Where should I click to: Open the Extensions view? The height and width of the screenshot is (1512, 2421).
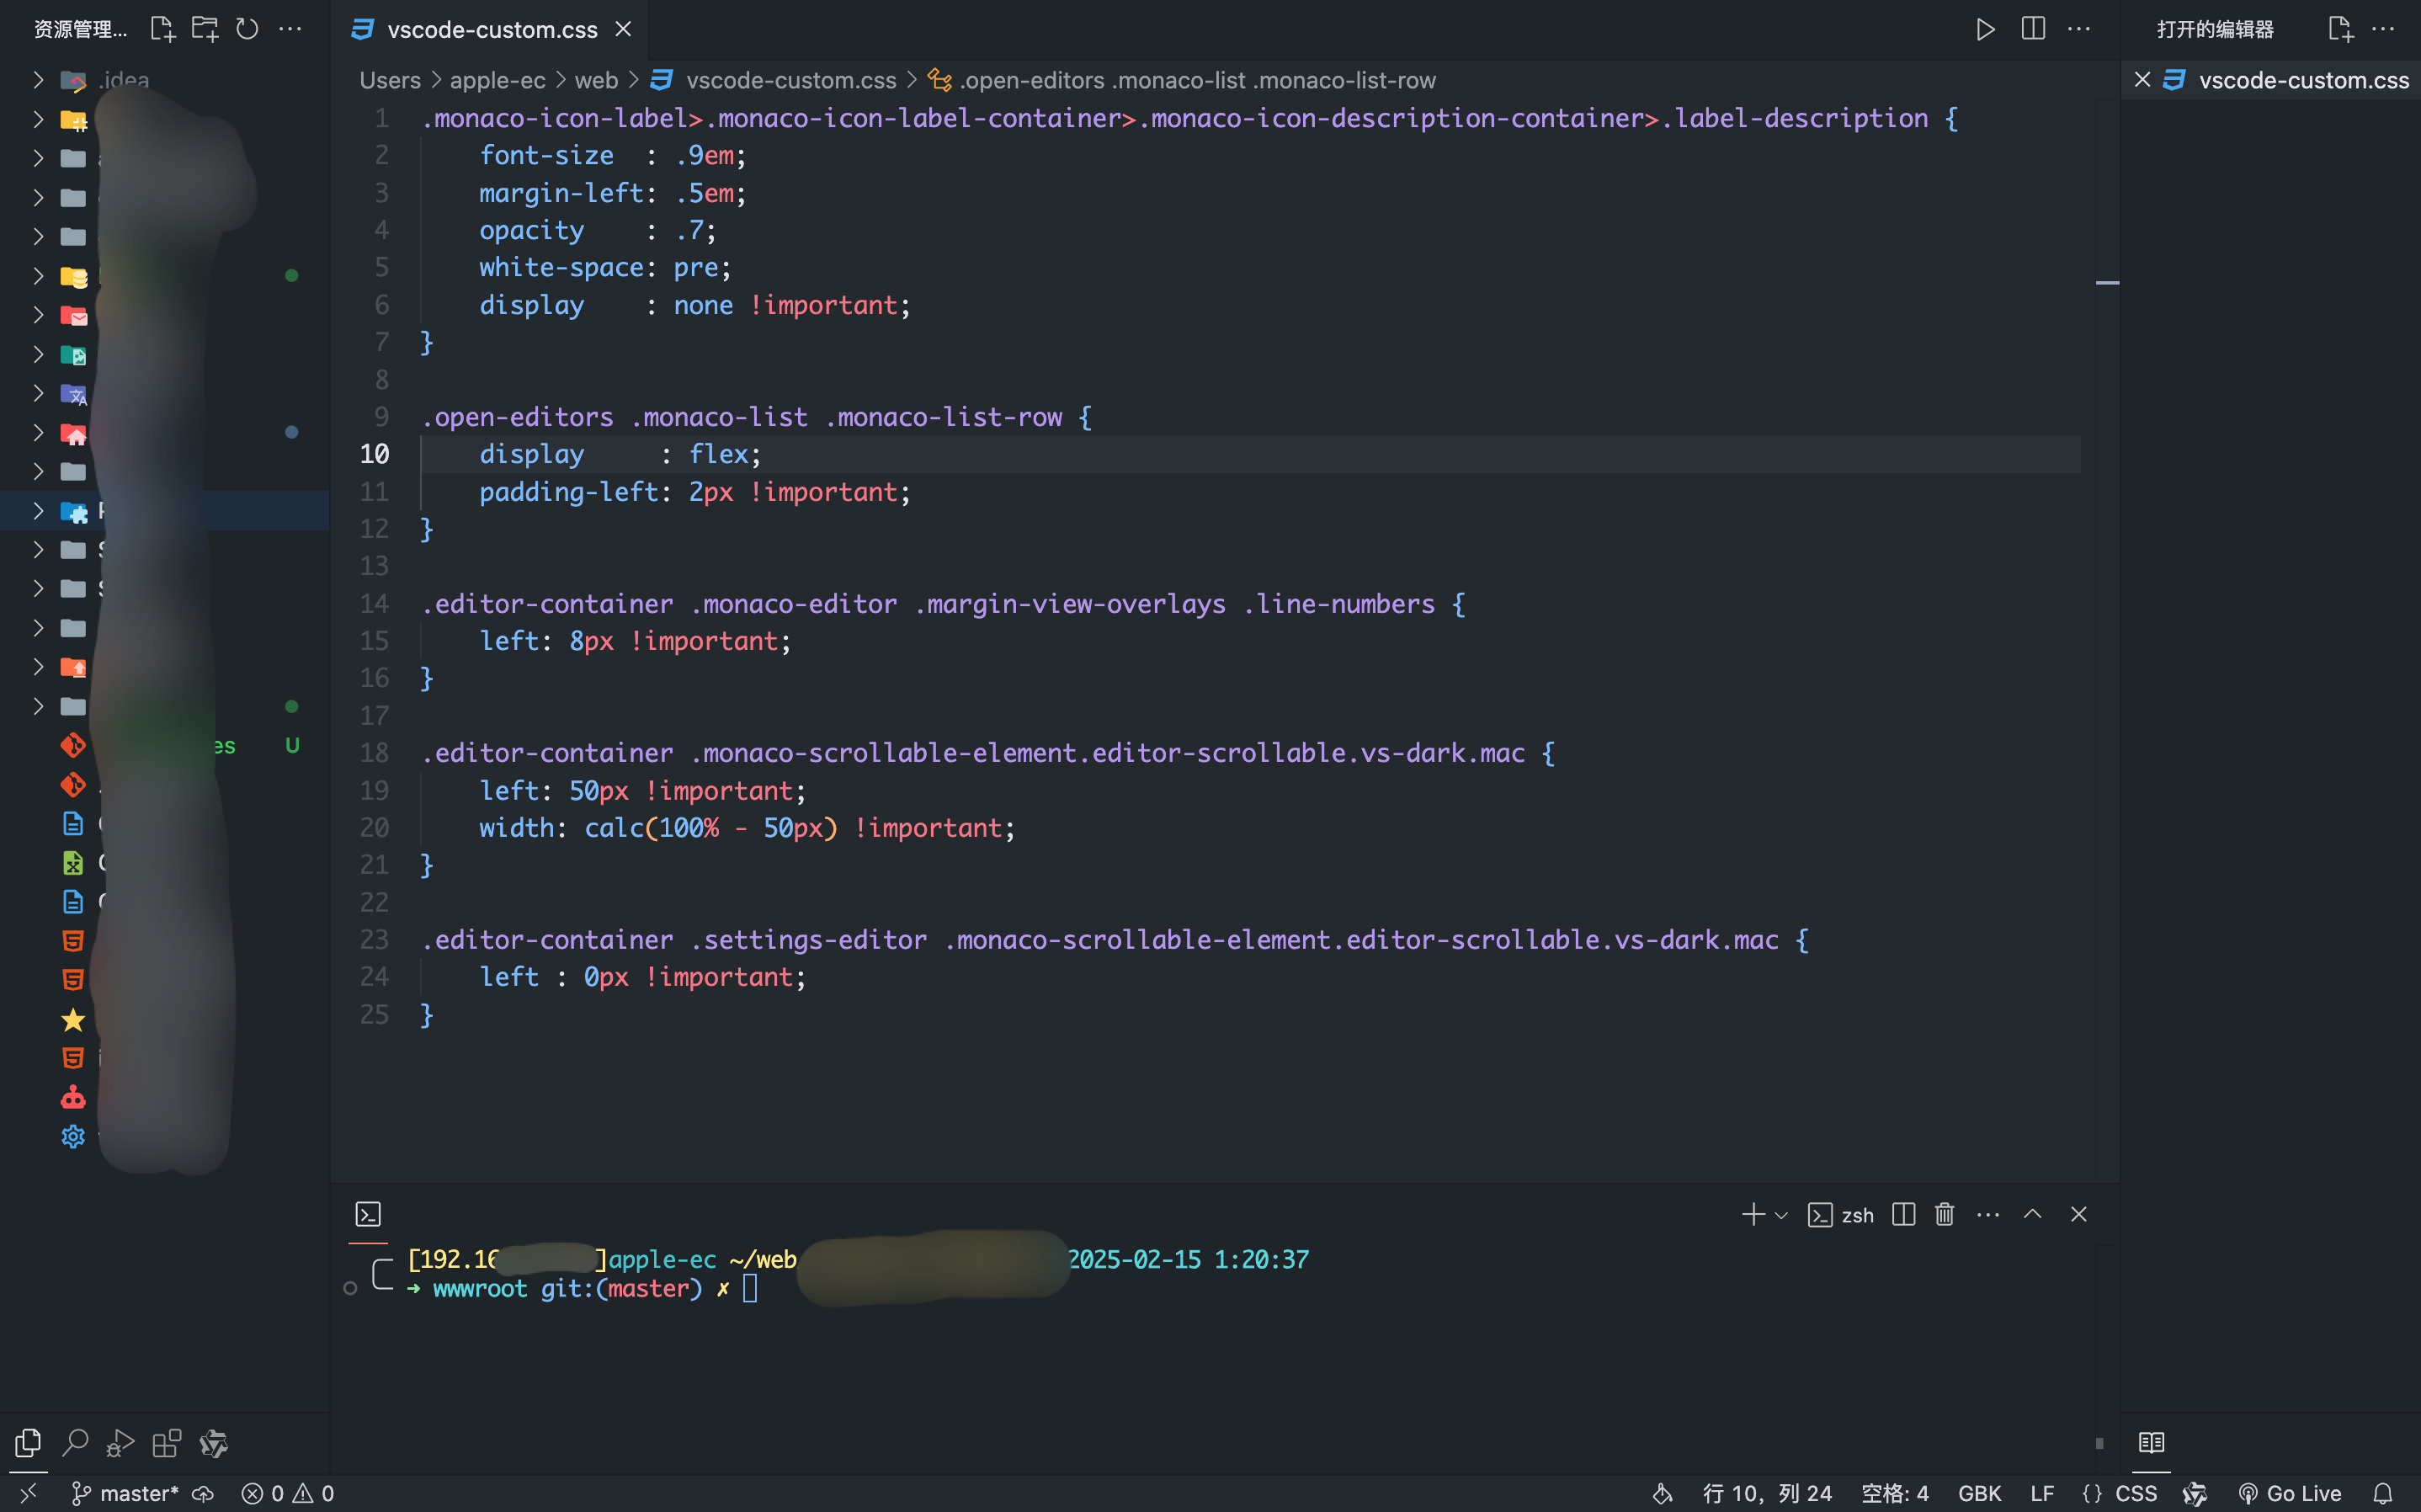(x=166, y=1442)
